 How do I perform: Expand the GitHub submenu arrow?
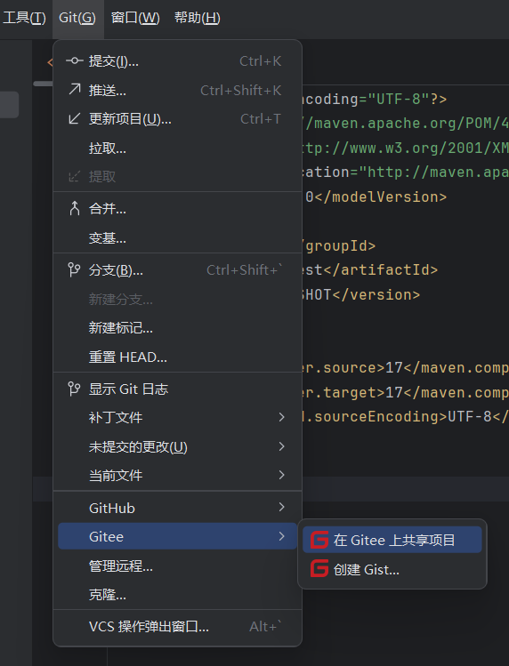[x=281, y=507]
